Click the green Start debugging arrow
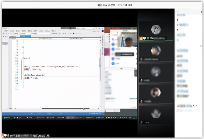The image size is (204, 139). 52,34
